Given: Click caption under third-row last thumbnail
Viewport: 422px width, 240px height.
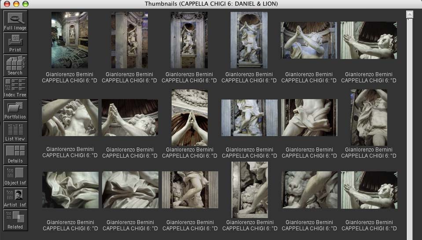Looking at the screenshot, I should pyautogui.click(x=369, y=225).
